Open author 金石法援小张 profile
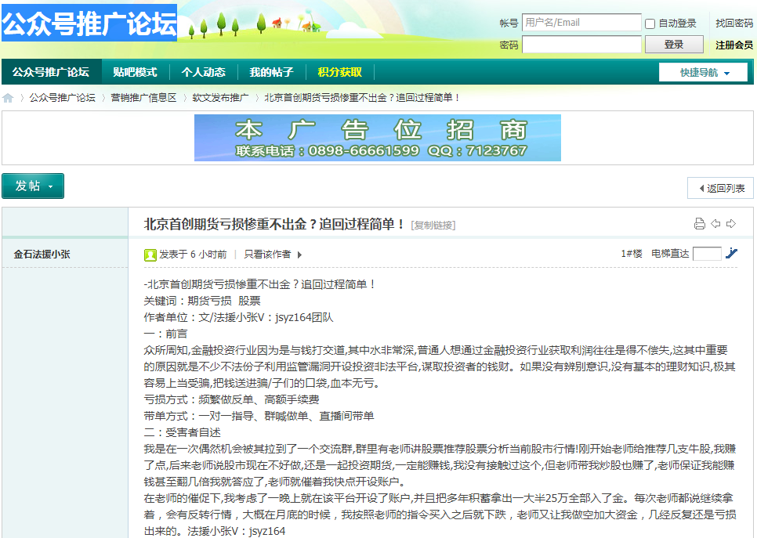757x538 pixels. [42, 255]
